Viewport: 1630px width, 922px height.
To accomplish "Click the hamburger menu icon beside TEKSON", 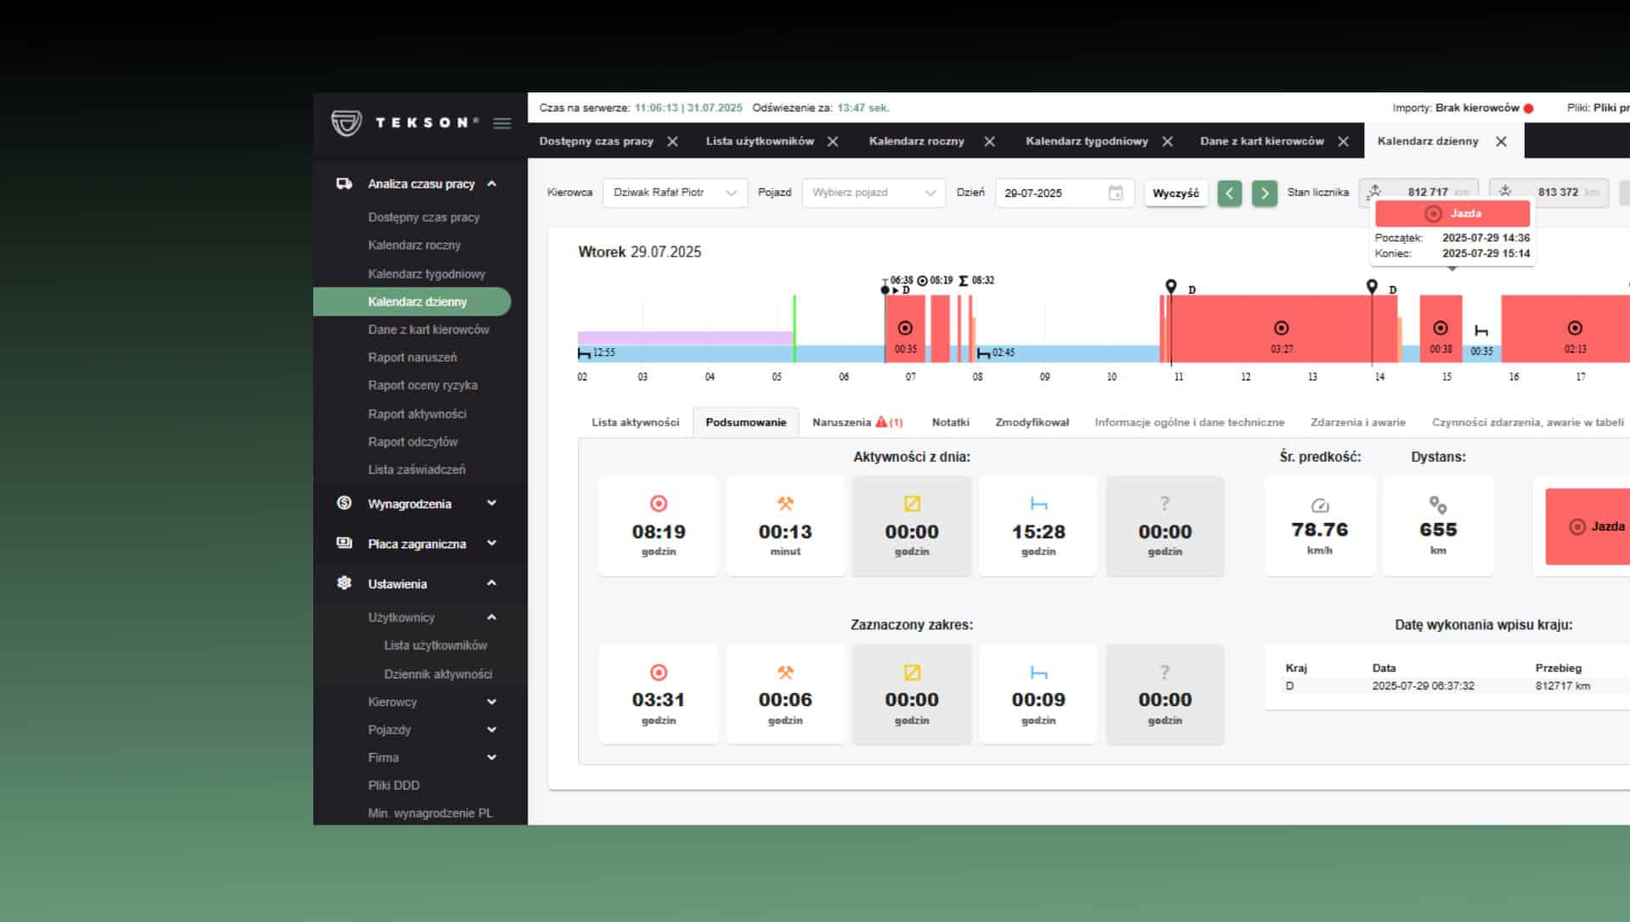I will tap(502, 123).
